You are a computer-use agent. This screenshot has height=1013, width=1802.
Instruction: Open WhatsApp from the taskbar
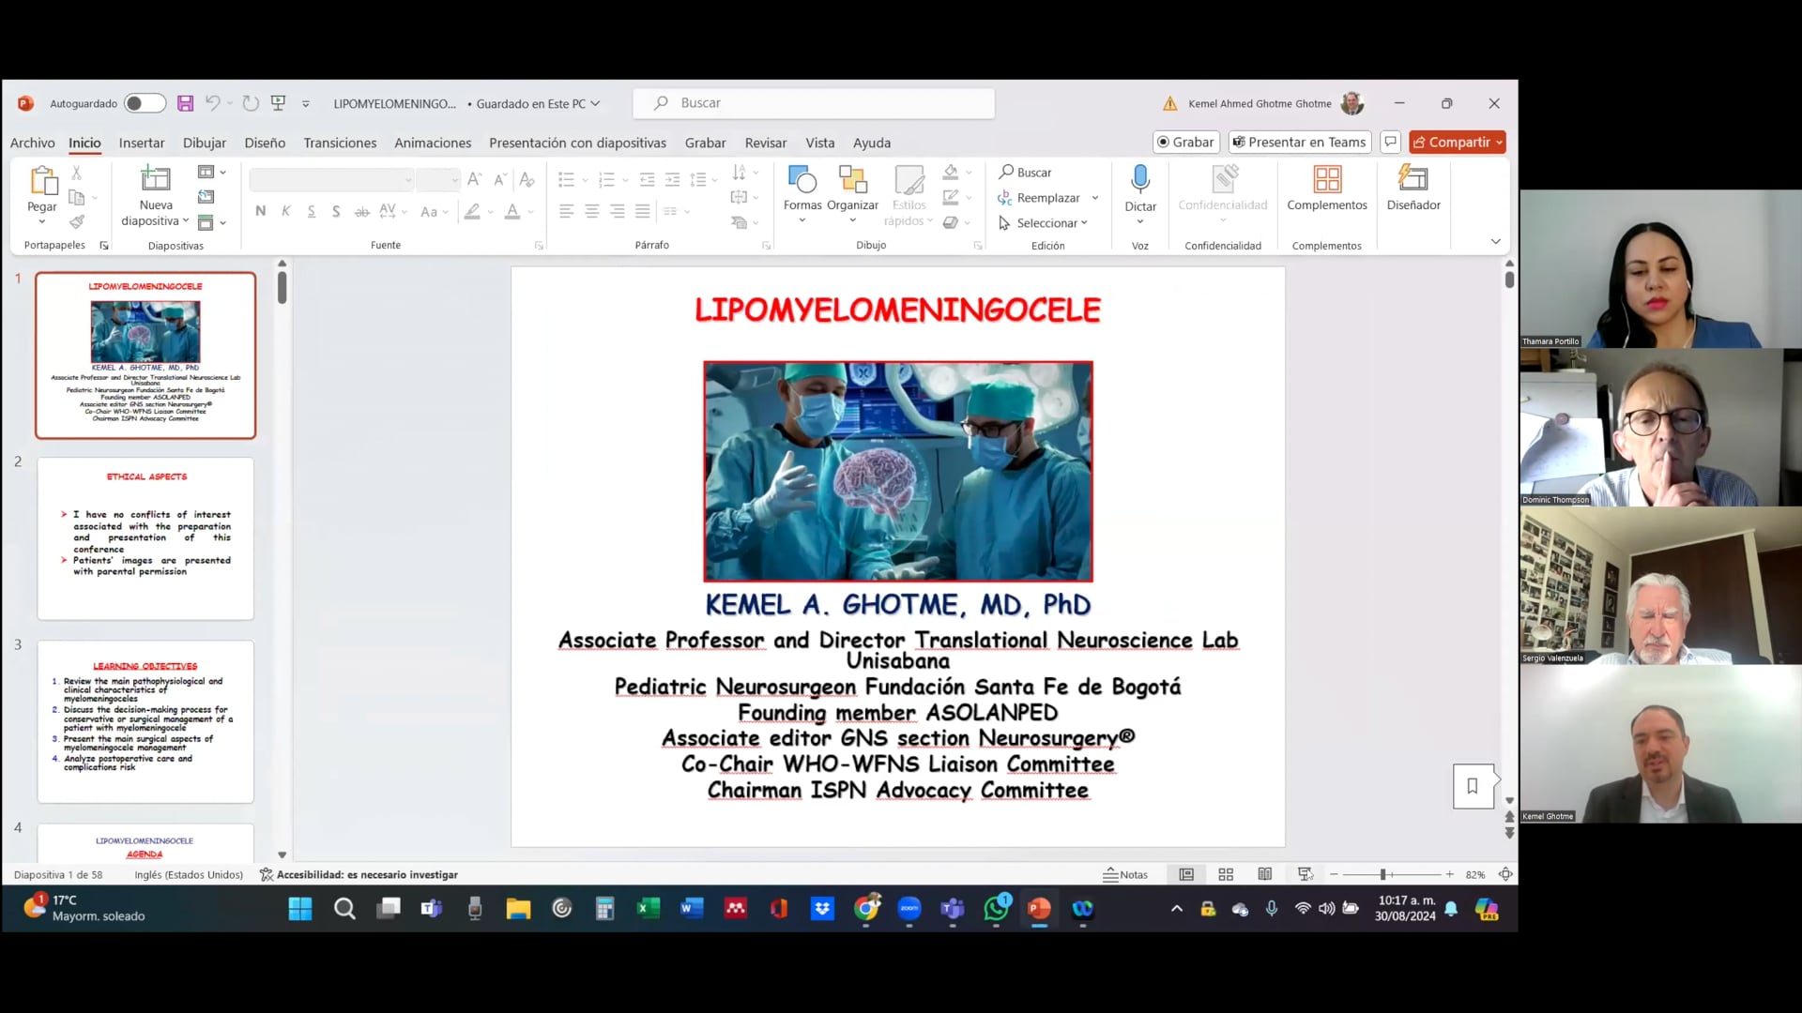tap(997, 908)
